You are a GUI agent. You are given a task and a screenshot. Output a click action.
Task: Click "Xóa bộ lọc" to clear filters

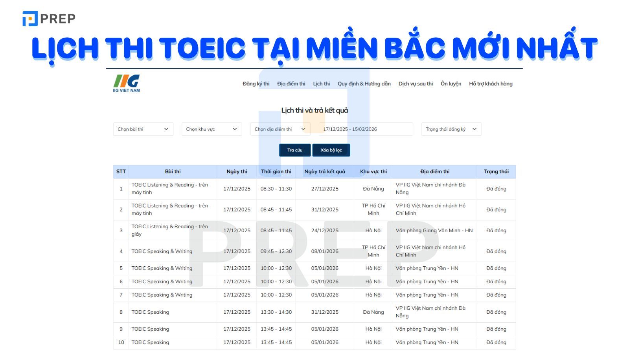pyautogui.click(x=331, y=150)
